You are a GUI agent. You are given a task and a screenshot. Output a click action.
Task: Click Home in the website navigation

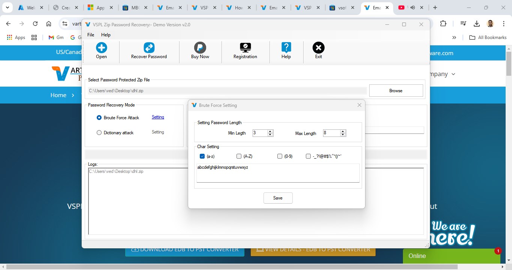[x=58, y=95]
